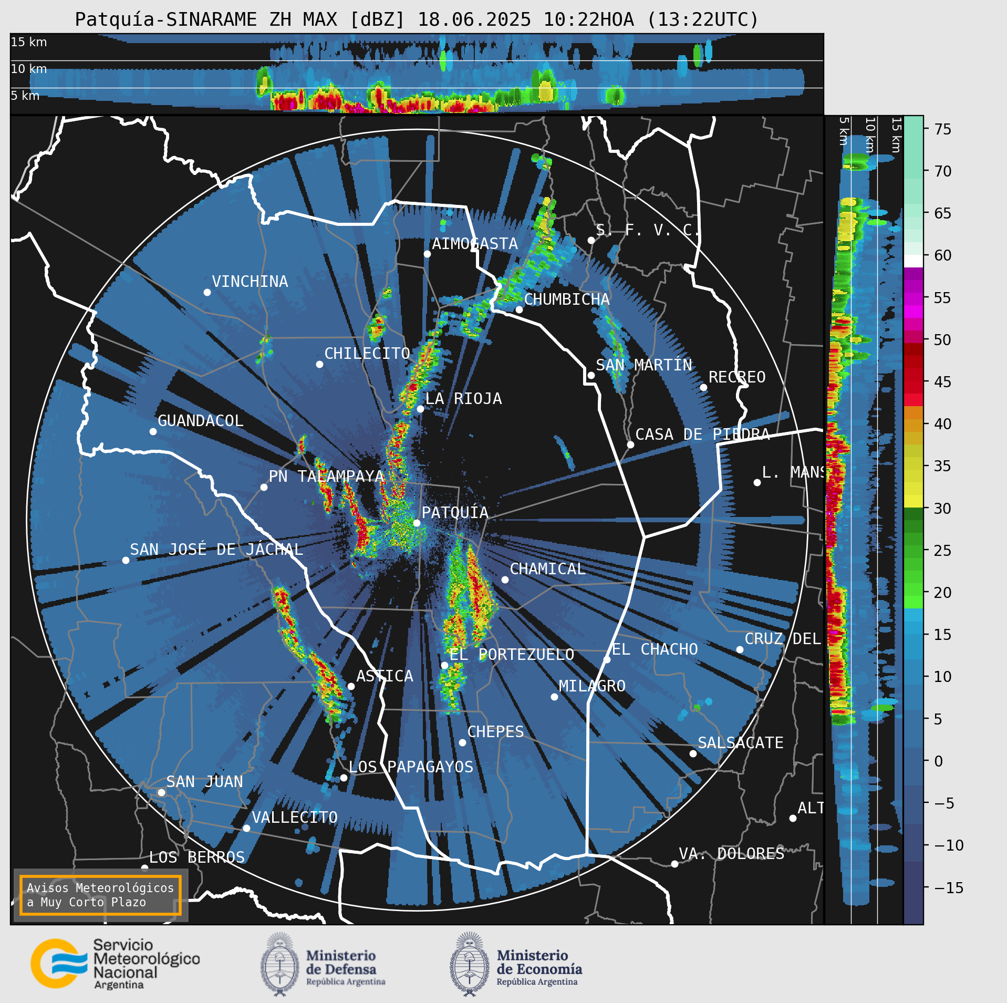Viewport: 1007px width, 1003px height.
Task: Click the CASA DE PIEDRA marker dot
Action: click(x=630, y=444)
